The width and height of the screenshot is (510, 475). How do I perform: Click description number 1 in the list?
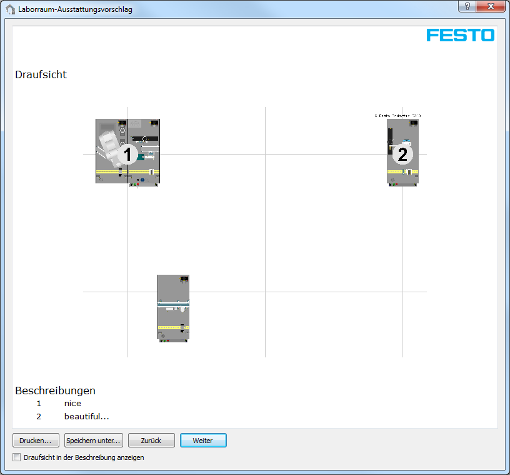point(39,403)
